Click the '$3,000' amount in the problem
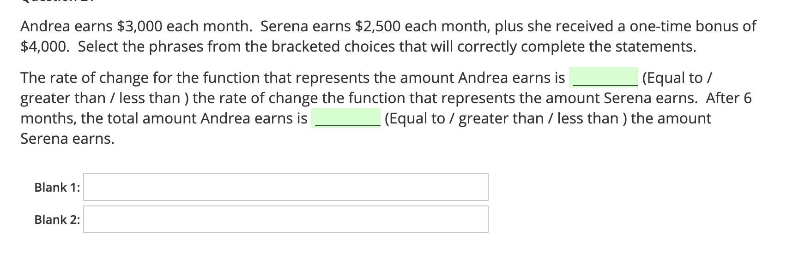 (x=139, y=26)
